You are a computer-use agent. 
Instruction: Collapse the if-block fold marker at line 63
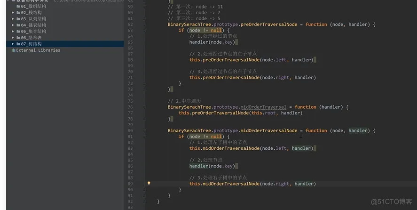[x=144, y=31]
